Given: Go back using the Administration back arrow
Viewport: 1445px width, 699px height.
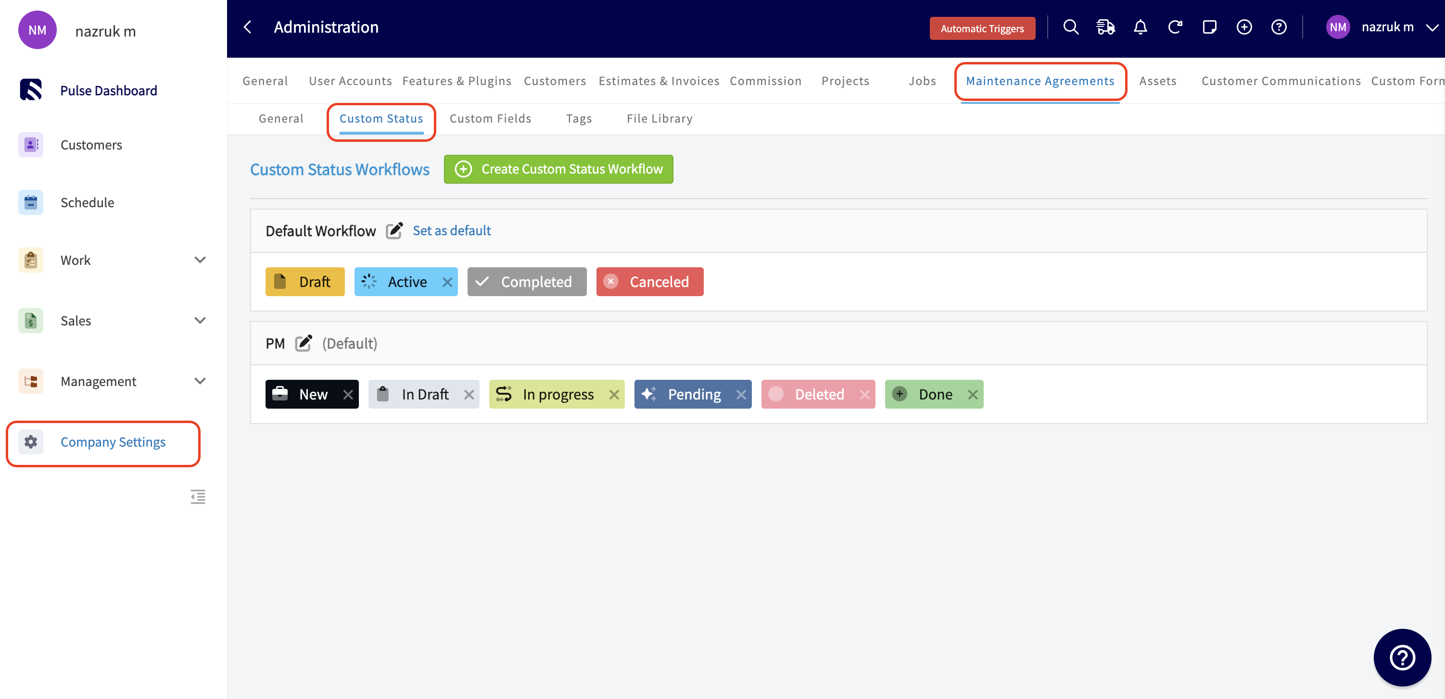Looking at the screenshot, I should point(247,27).
